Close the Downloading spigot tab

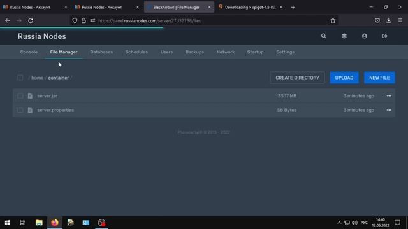[281, 7]
